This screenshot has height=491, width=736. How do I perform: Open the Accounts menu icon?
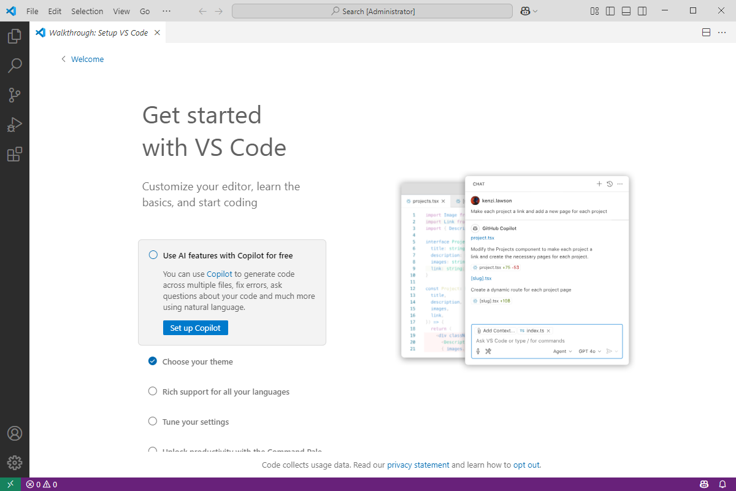15,433
